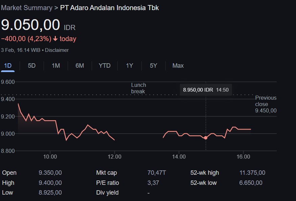Click the 8.950,00 IDR chart tooltip
The width and height of the screenshot is (296, 201).
point(206,90)
